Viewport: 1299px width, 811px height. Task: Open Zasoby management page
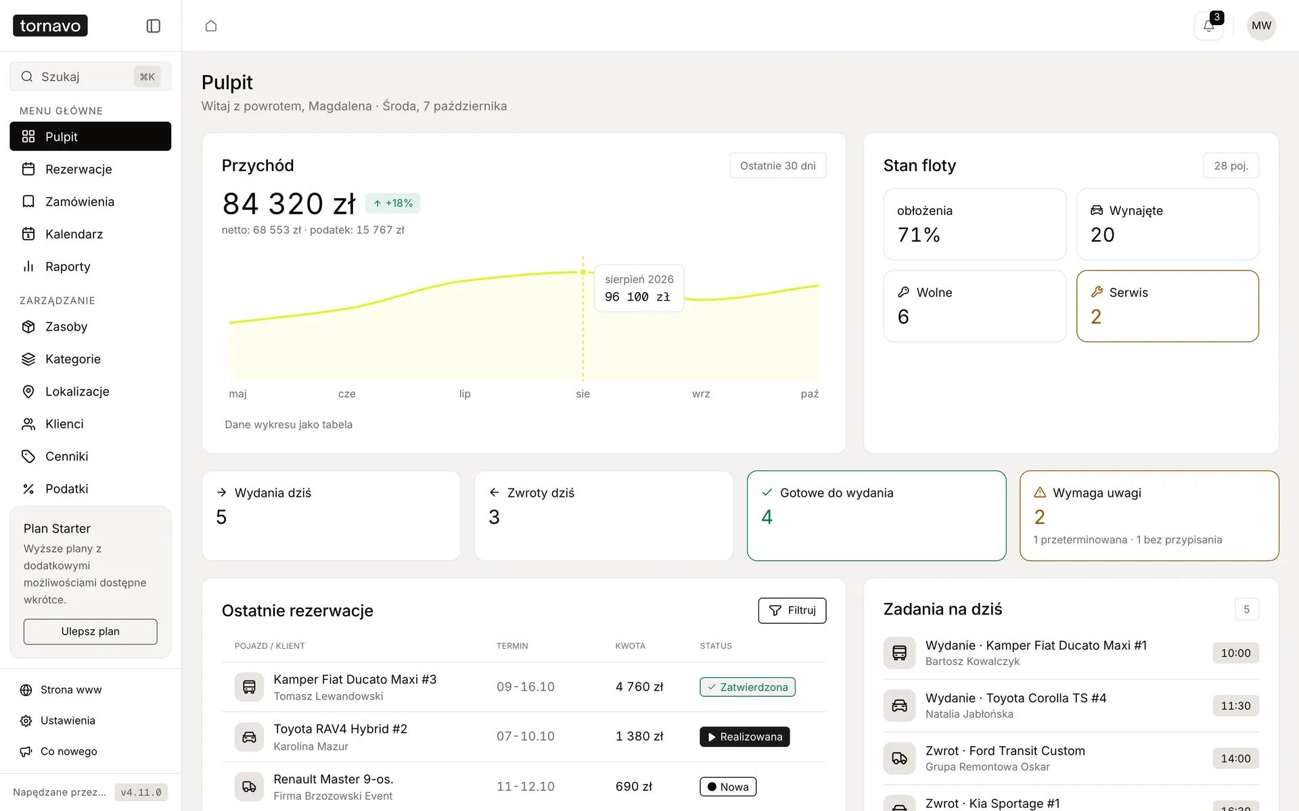pyautogui.click(x=91, y=326)
